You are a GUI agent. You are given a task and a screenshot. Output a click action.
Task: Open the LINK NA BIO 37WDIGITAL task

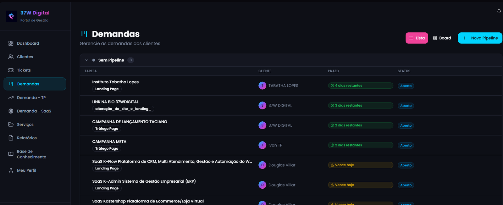[x=115, y=102]
